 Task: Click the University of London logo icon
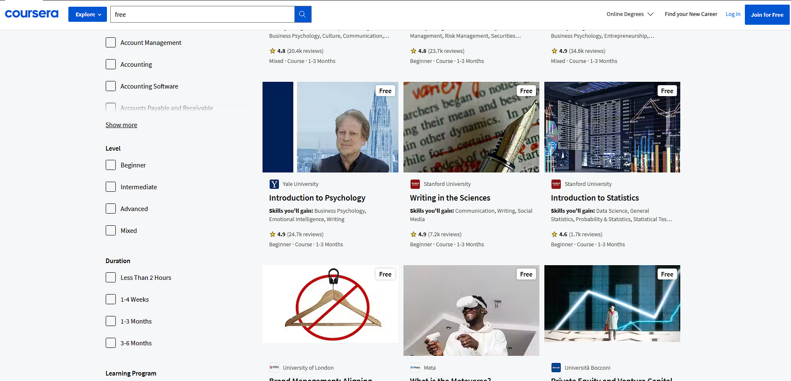[x=274, y=368]
